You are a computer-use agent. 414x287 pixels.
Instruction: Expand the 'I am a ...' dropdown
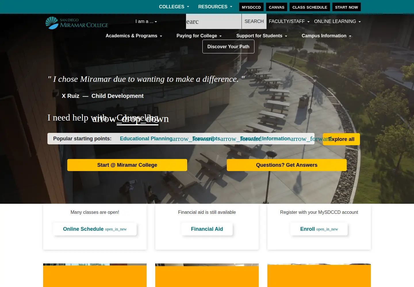coord(146,22)
